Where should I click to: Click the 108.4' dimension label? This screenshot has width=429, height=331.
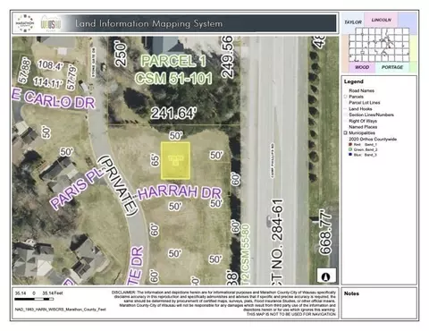coord(50,65)
